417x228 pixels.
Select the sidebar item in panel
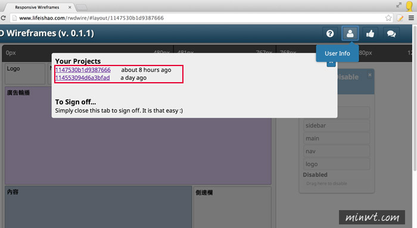pos(337,126)
